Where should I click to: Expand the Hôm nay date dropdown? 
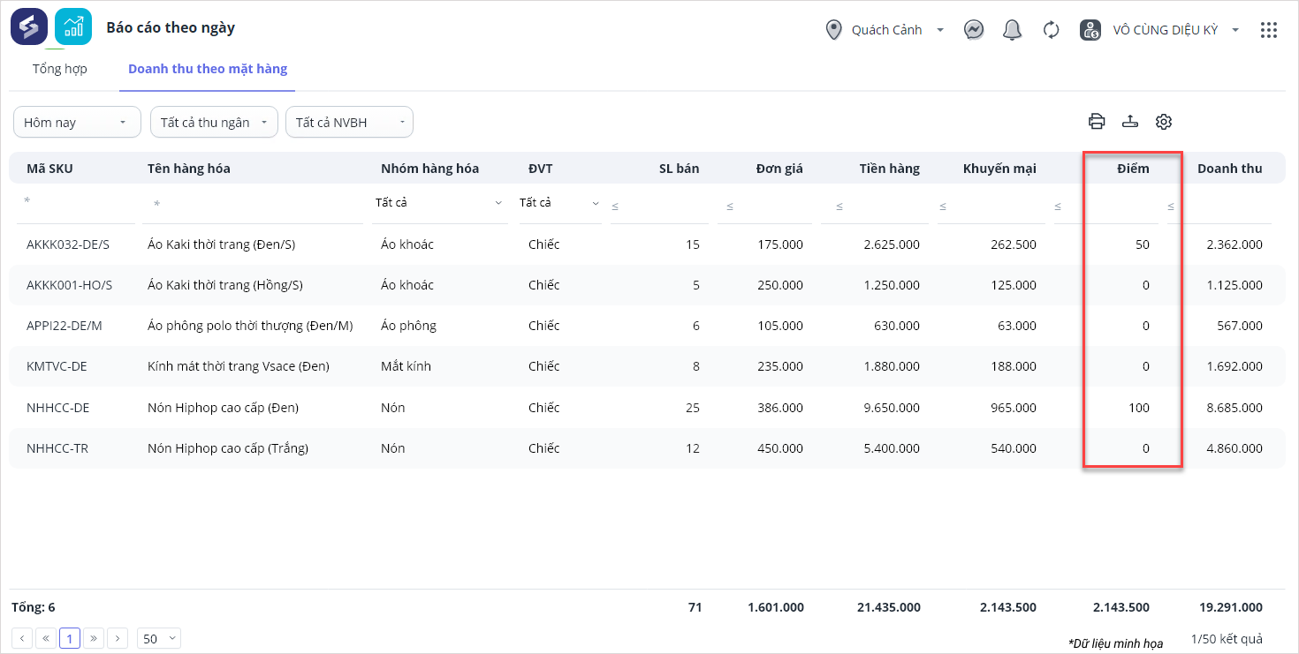77,123
